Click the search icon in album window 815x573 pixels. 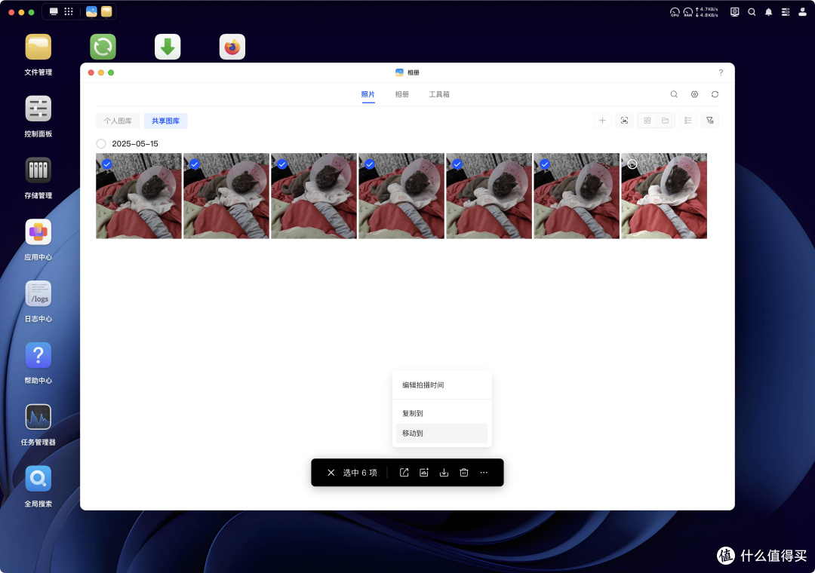(x=674, y=94)
